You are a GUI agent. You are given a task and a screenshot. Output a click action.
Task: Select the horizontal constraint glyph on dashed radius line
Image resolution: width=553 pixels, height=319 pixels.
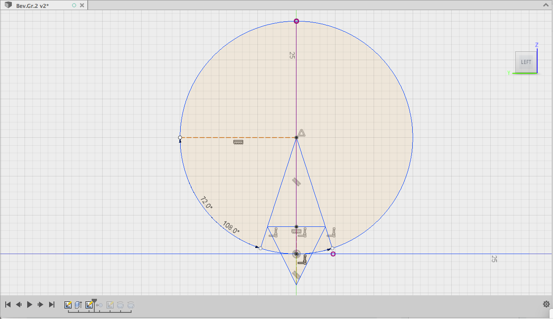(238, 142)
